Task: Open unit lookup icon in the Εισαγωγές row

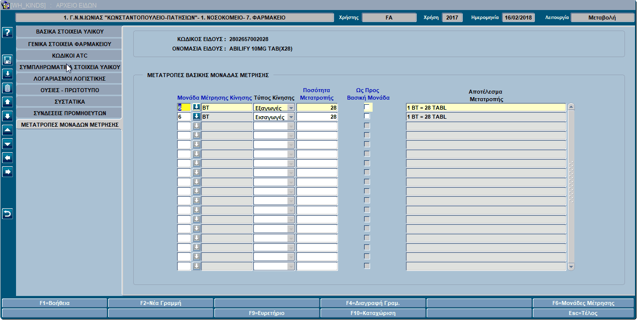Action: (x=197, y=117)
